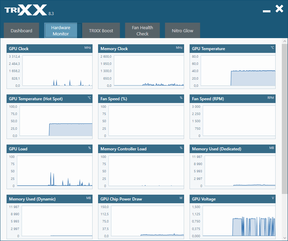
Task: Click the TRIXX logo in header
Action: (x=26, y=10)
